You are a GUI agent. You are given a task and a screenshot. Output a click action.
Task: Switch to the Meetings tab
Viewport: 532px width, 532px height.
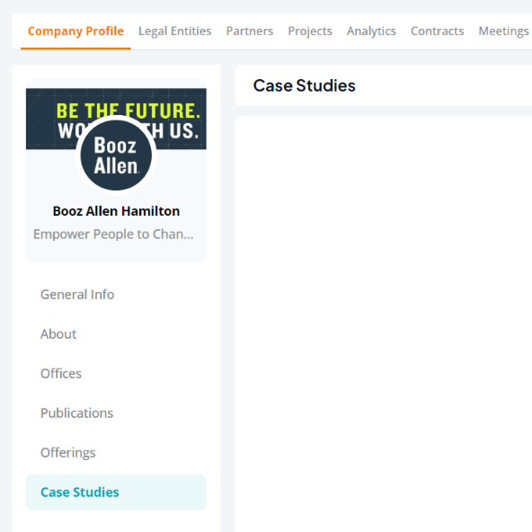(503, 31)
